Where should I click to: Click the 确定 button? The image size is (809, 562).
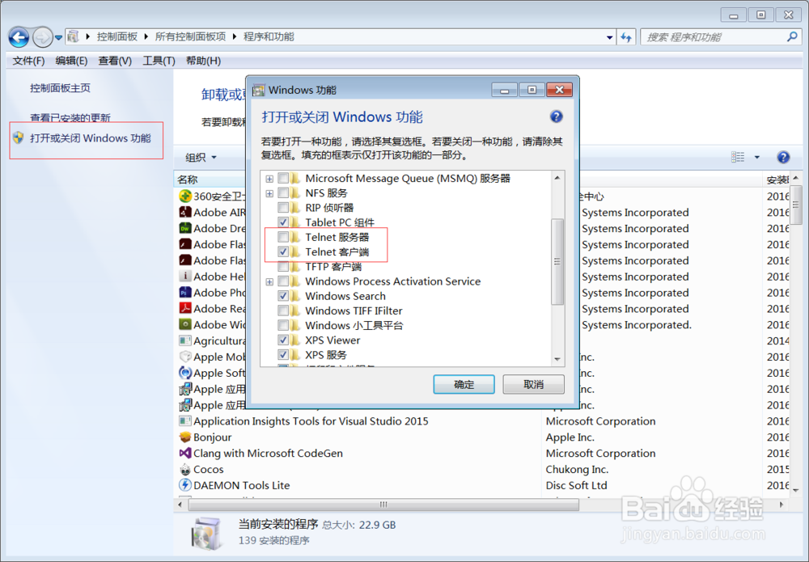pos(464,384)
